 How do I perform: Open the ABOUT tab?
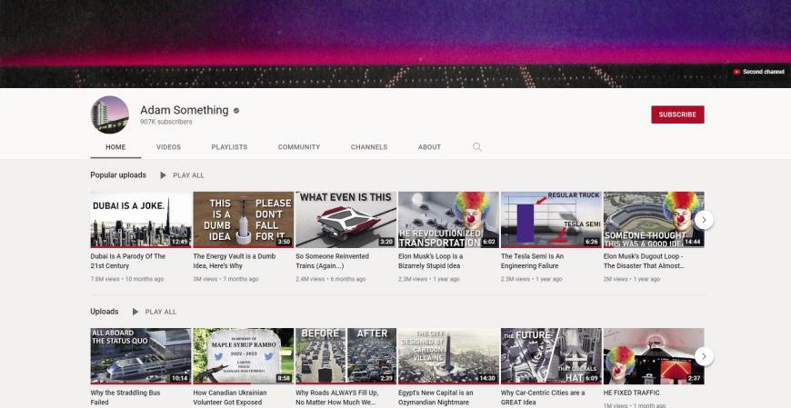click(429, 147)
